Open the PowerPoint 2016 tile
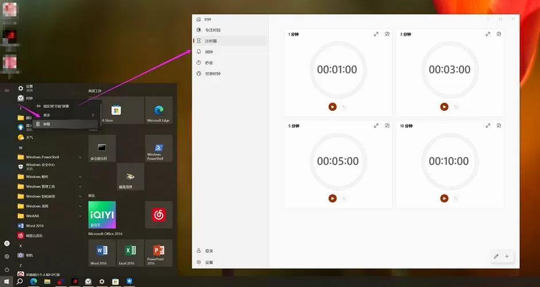The height and width of the screenshot is (287, 540). click(x=159, y=253)
